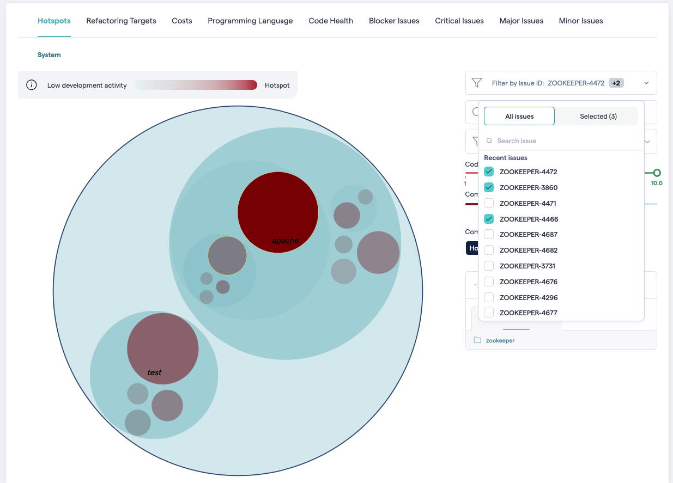This screenshot has height=483, width=673.
Task: Click the funnel icon on Filter by Issue ID
Action: [x=477, y=83]
